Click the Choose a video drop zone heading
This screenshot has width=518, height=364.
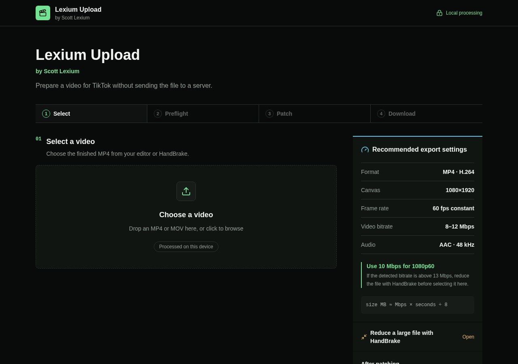(186, 215)
